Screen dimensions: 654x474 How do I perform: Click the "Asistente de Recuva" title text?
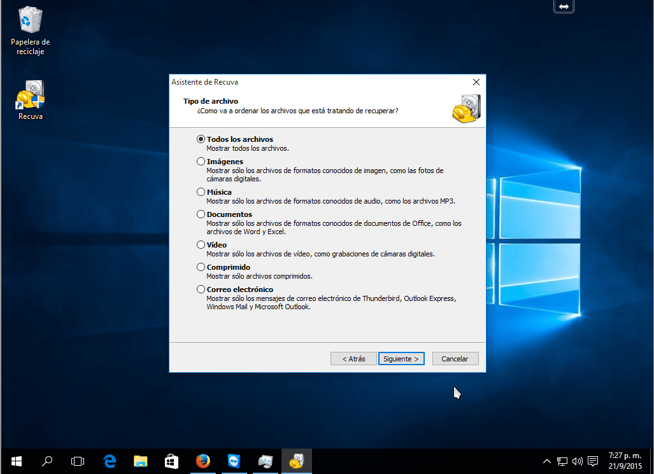[205, 82]
